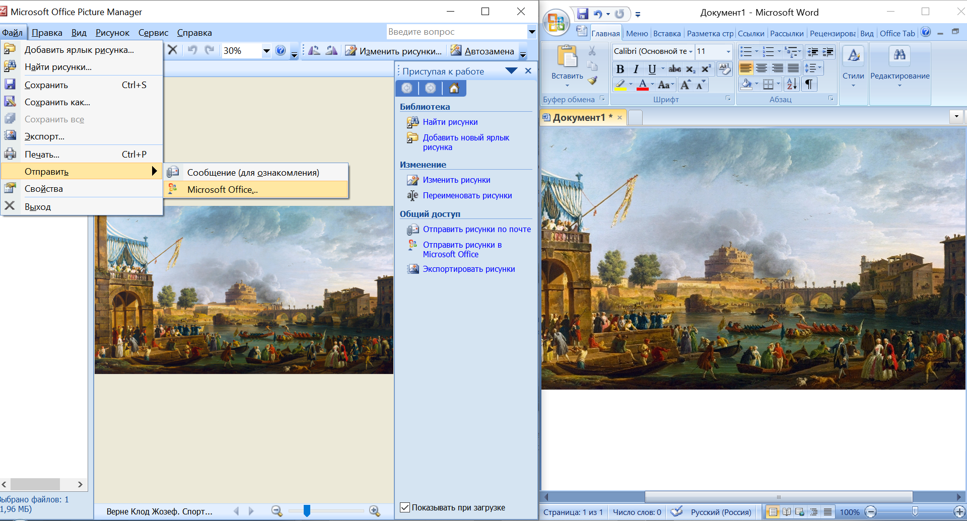The width and height of the screenshot is (967, 521).
Task: Choose 'Сохранить как...' in the Файл menu
Action: [82, 102]
